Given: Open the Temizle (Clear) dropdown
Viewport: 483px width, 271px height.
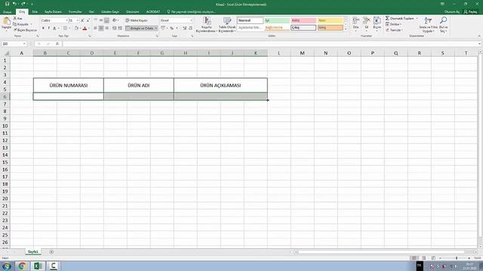Looking at the screenshot, I should click(394, 30).
